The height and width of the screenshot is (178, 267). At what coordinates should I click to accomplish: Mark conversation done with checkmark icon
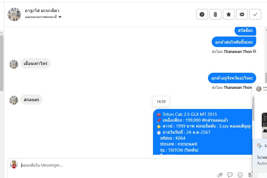(255, 14)
